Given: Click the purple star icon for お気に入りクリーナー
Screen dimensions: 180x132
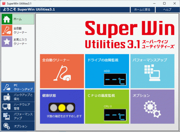Looking at the screenshot, I should point(7,42).
